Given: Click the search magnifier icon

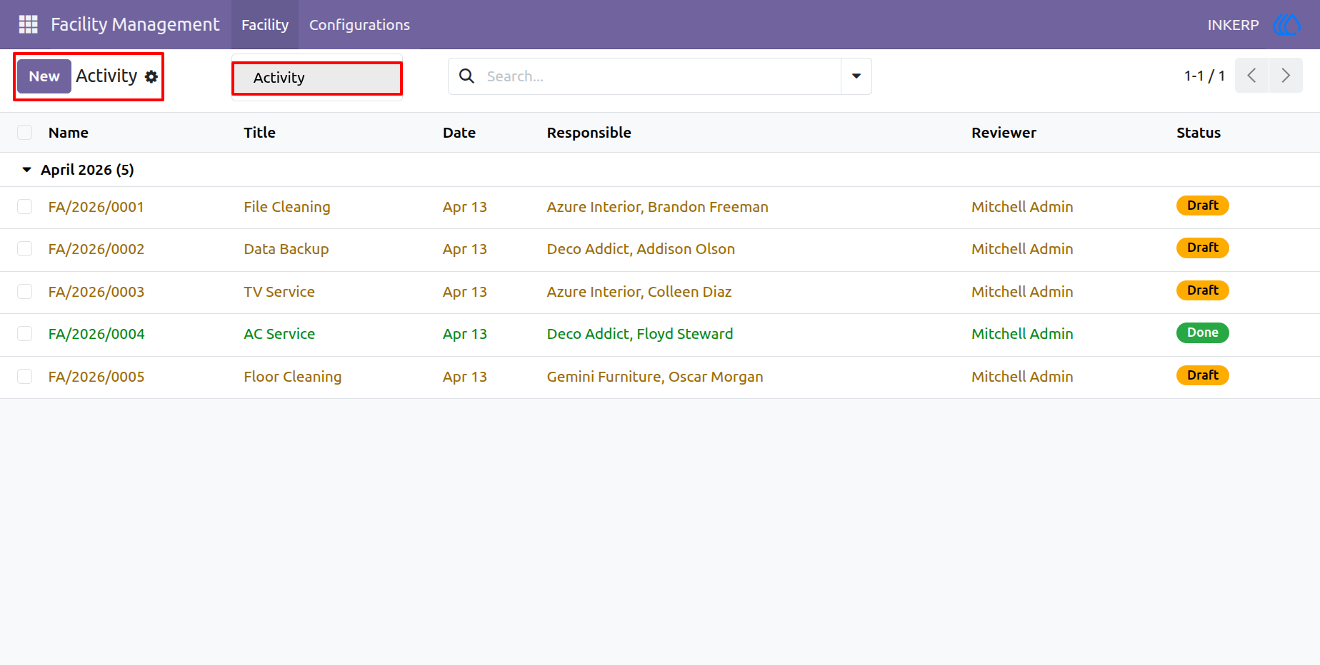Looking at the screenshot, I should (466, 76).
